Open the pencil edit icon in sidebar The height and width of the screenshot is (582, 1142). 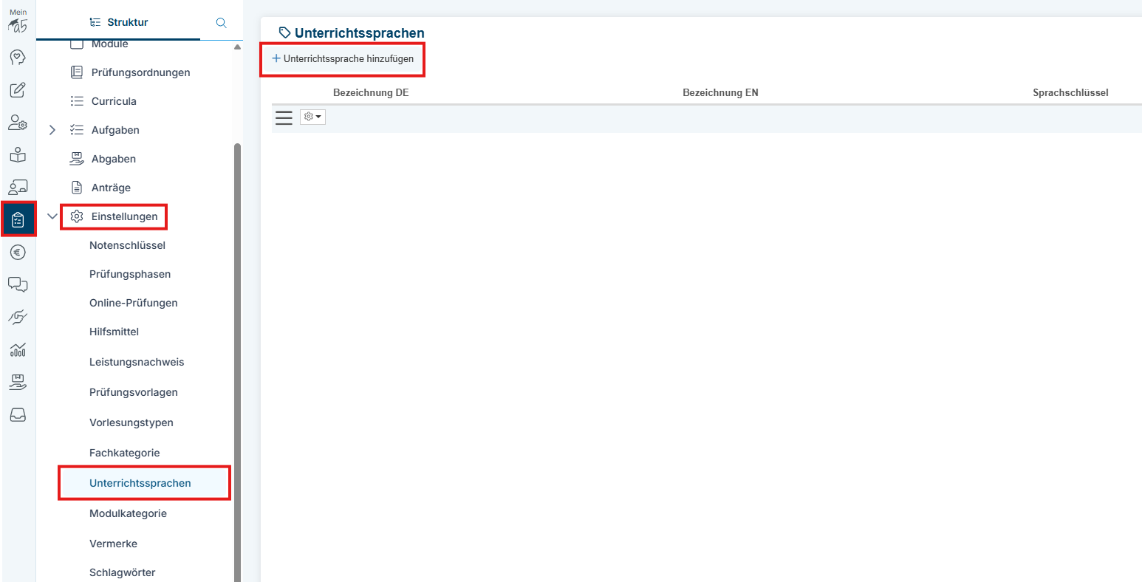click(x=18, y=90)
